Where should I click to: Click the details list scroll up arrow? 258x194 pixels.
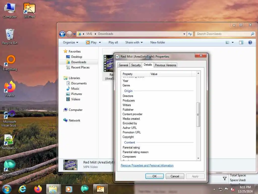click(x=198, y=74)
